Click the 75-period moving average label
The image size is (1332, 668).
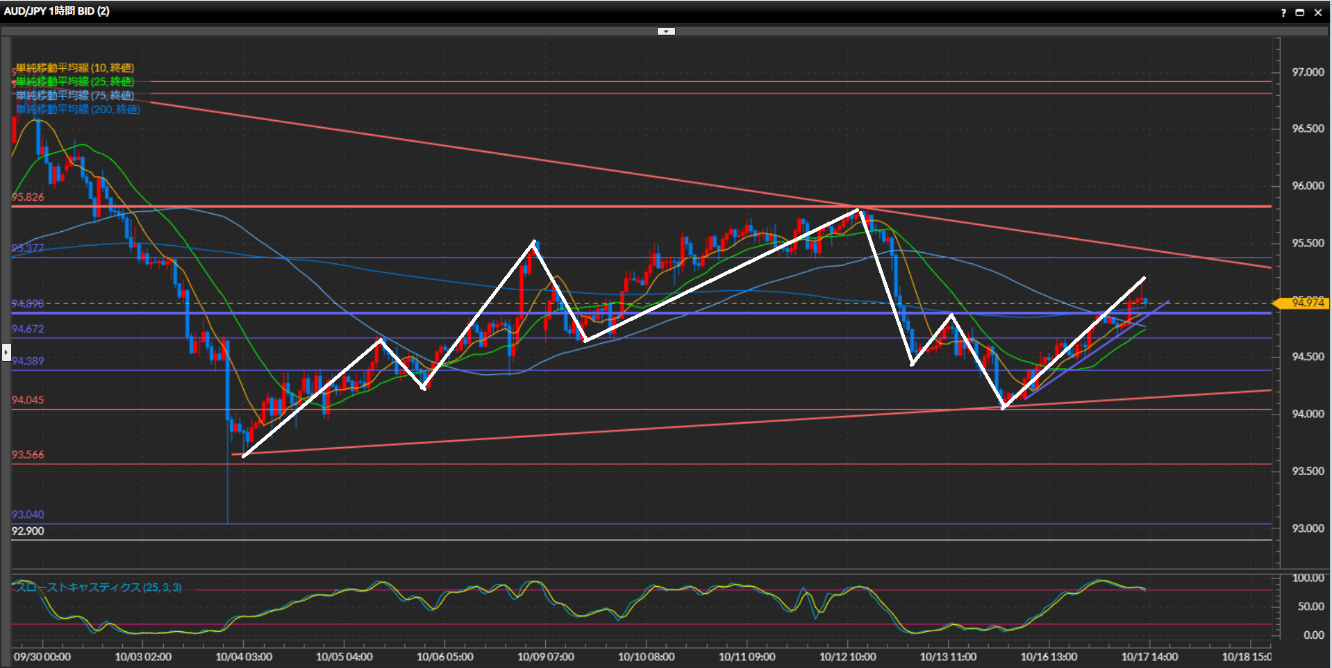pos(75,96)
